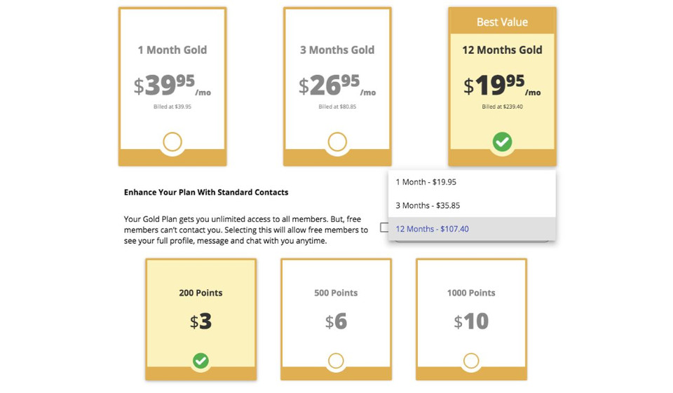Select the 1 Month Gold radio circle

[x=172, y=142]
